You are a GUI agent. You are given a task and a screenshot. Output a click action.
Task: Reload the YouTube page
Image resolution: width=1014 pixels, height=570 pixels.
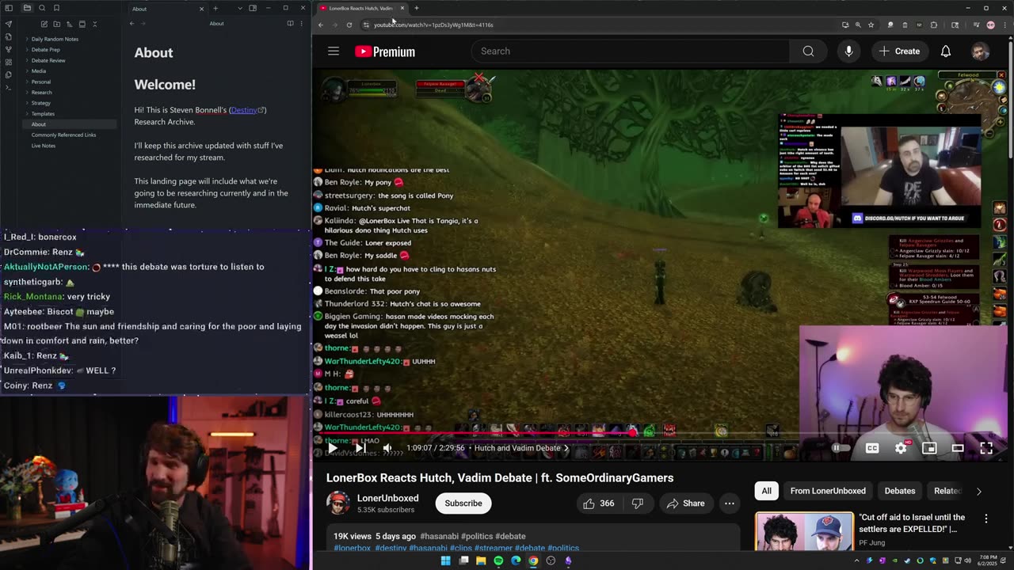(349, 25)
